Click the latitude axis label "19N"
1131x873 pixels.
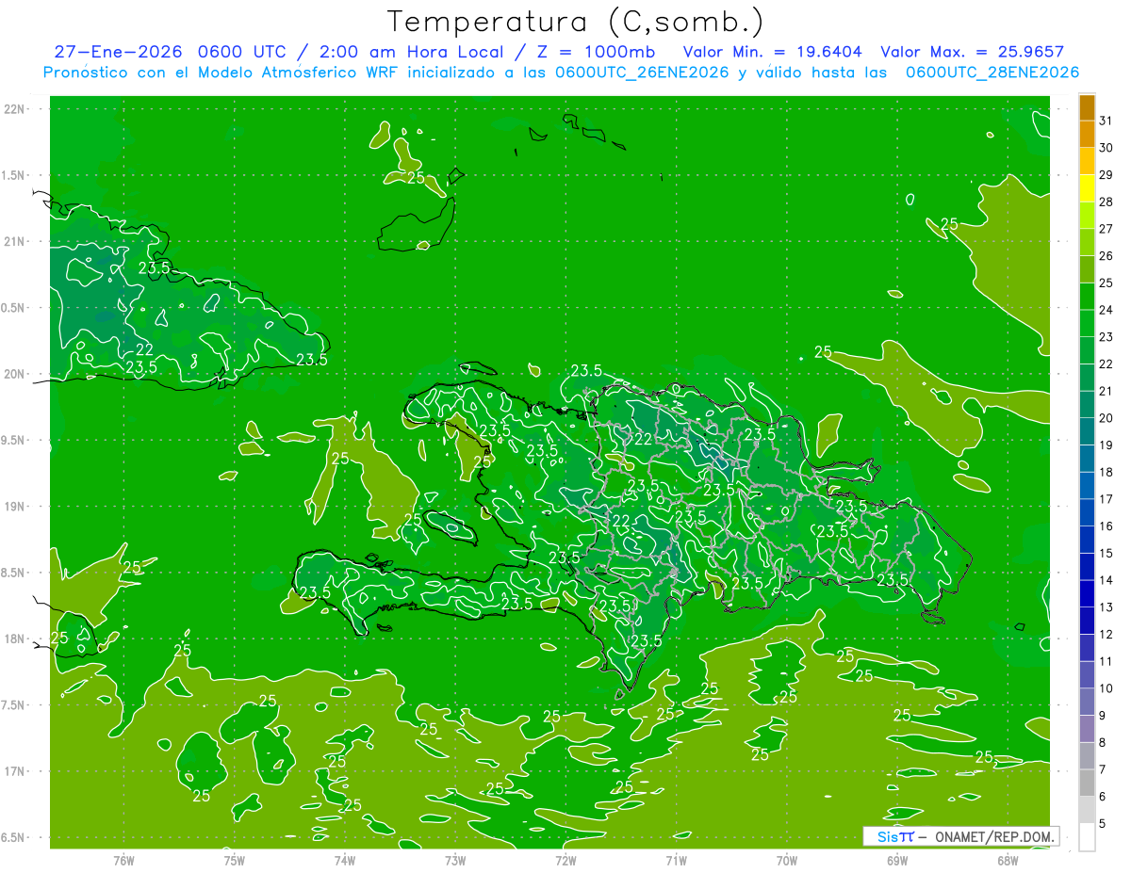coord(15,507)
